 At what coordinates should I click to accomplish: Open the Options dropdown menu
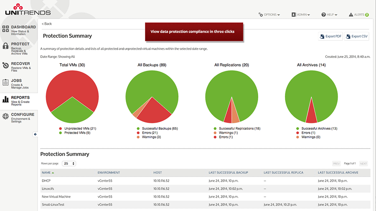click(x=269, y=15)
